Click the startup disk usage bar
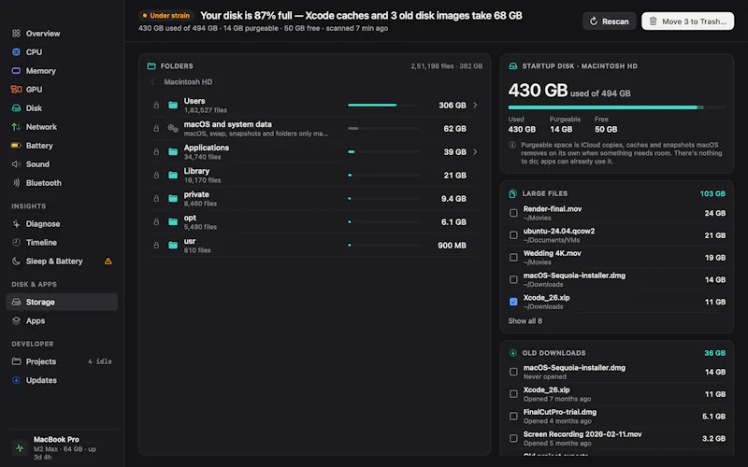This screenshot has height=467, width=748. pos(617,107)
